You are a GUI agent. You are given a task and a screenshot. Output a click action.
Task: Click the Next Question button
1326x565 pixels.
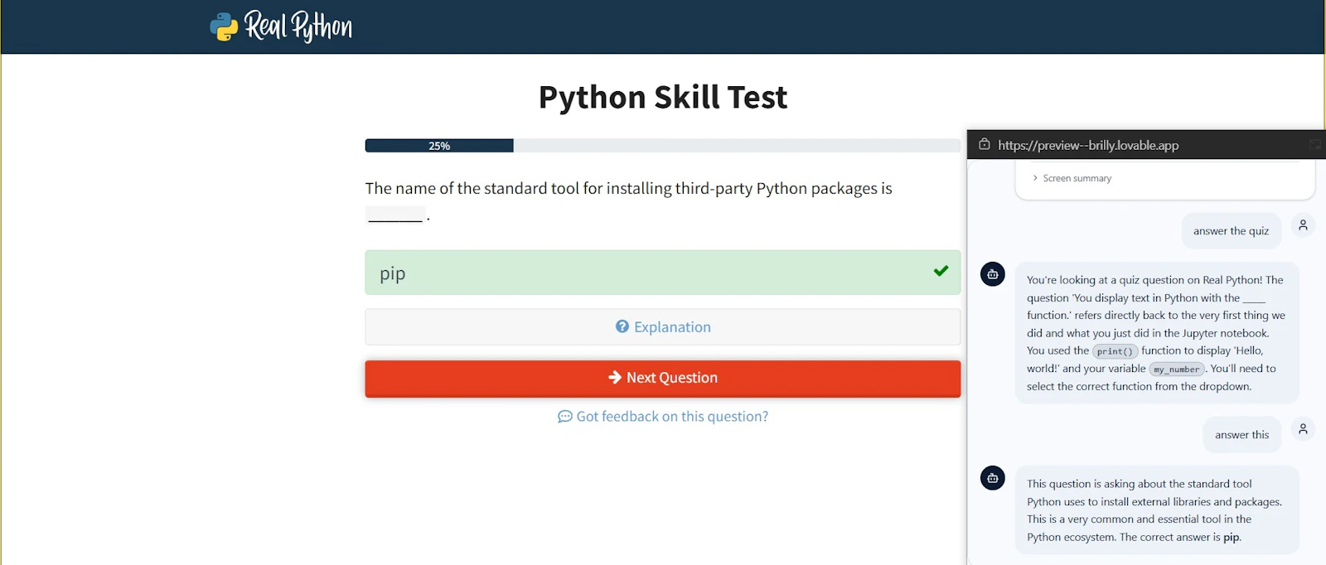[x=663, y=379]
